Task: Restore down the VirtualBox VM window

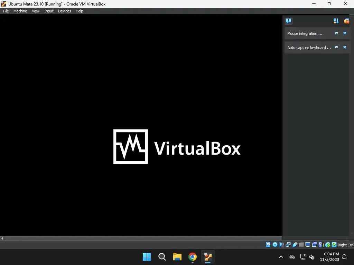Action: (329, 3)
